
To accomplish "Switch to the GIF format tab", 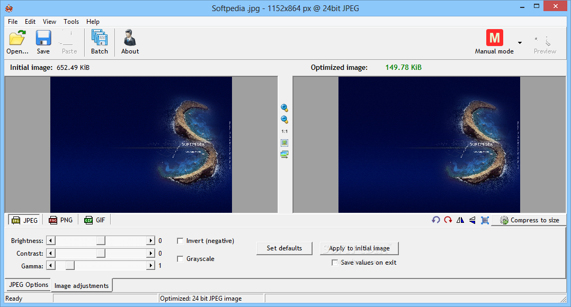I will click(95, 220).
